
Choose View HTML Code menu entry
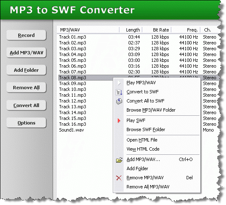click(x=157, y=149)
